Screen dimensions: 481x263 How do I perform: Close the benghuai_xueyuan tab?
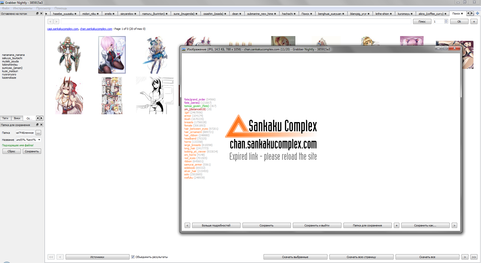[343, 14]
